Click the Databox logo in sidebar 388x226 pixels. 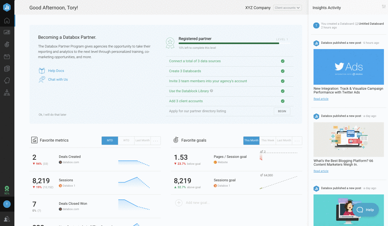[x=7, y=7]
